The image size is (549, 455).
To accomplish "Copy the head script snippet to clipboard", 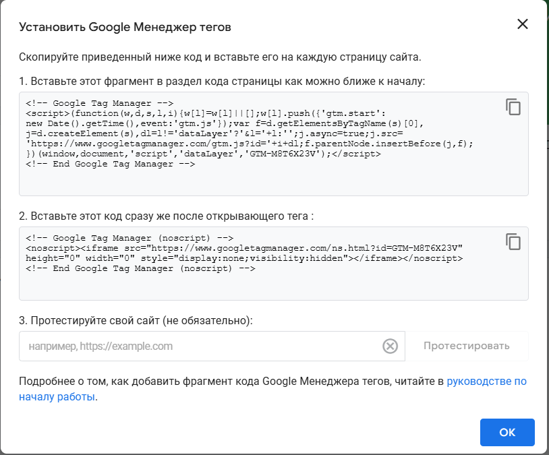I will 513,107.
